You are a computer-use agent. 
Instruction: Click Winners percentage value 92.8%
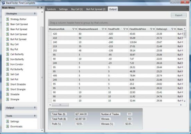[128, 124]
